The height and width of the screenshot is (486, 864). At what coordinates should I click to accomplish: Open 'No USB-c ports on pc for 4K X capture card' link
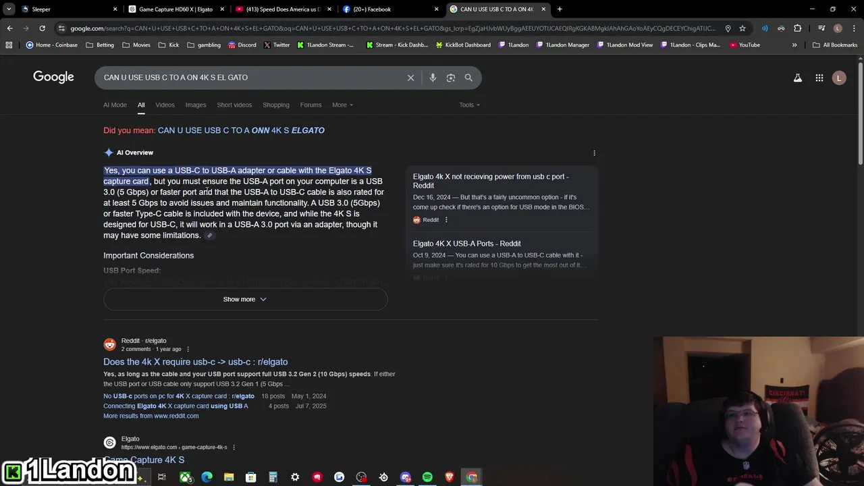(x=179, y=396)
